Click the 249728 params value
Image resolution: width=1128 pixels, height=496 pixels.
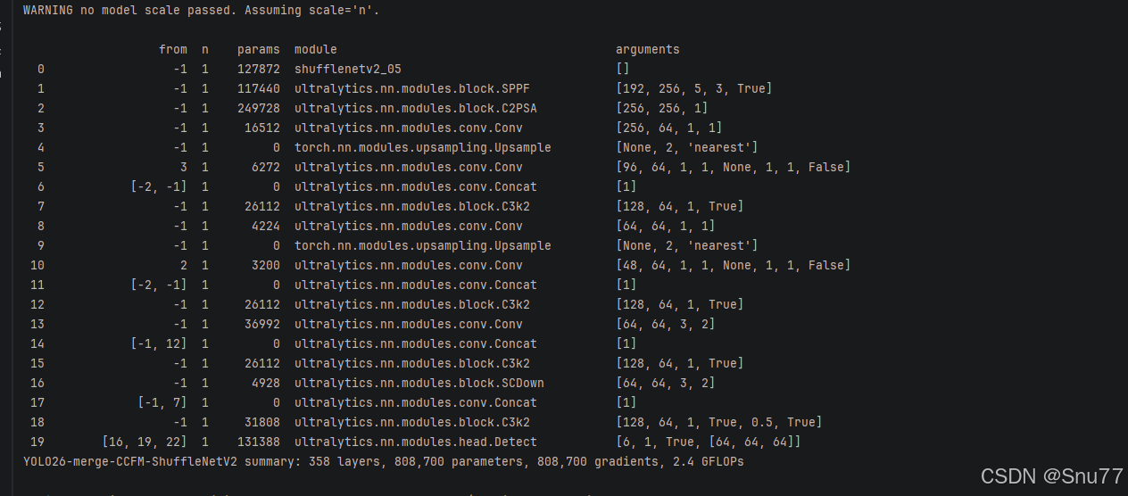(x=259, y=108)
